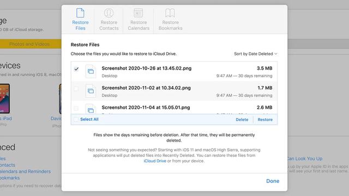This screenshot has height=196, width=349.
Task: Open the Restore Files document icon
Action: 80,13
